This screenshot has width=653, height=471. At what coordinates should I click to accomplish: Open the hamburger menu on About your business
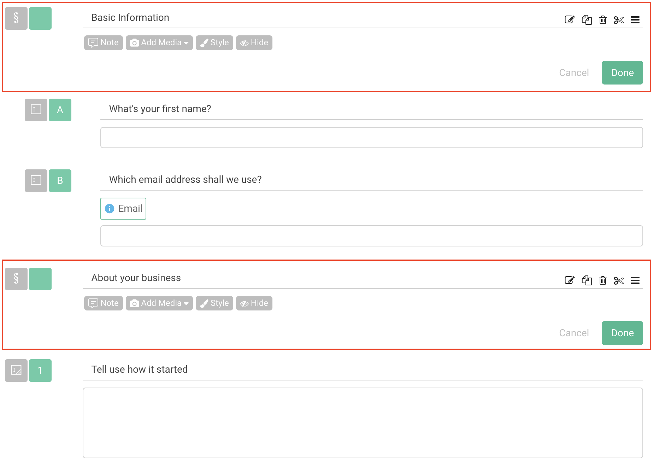coord(635,280)
